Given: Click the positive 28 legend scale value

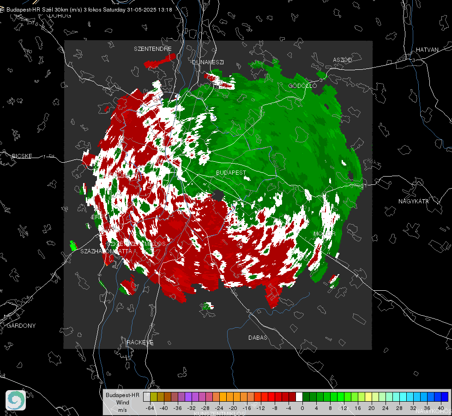Looking at the screenshot, I should point(399,408).
